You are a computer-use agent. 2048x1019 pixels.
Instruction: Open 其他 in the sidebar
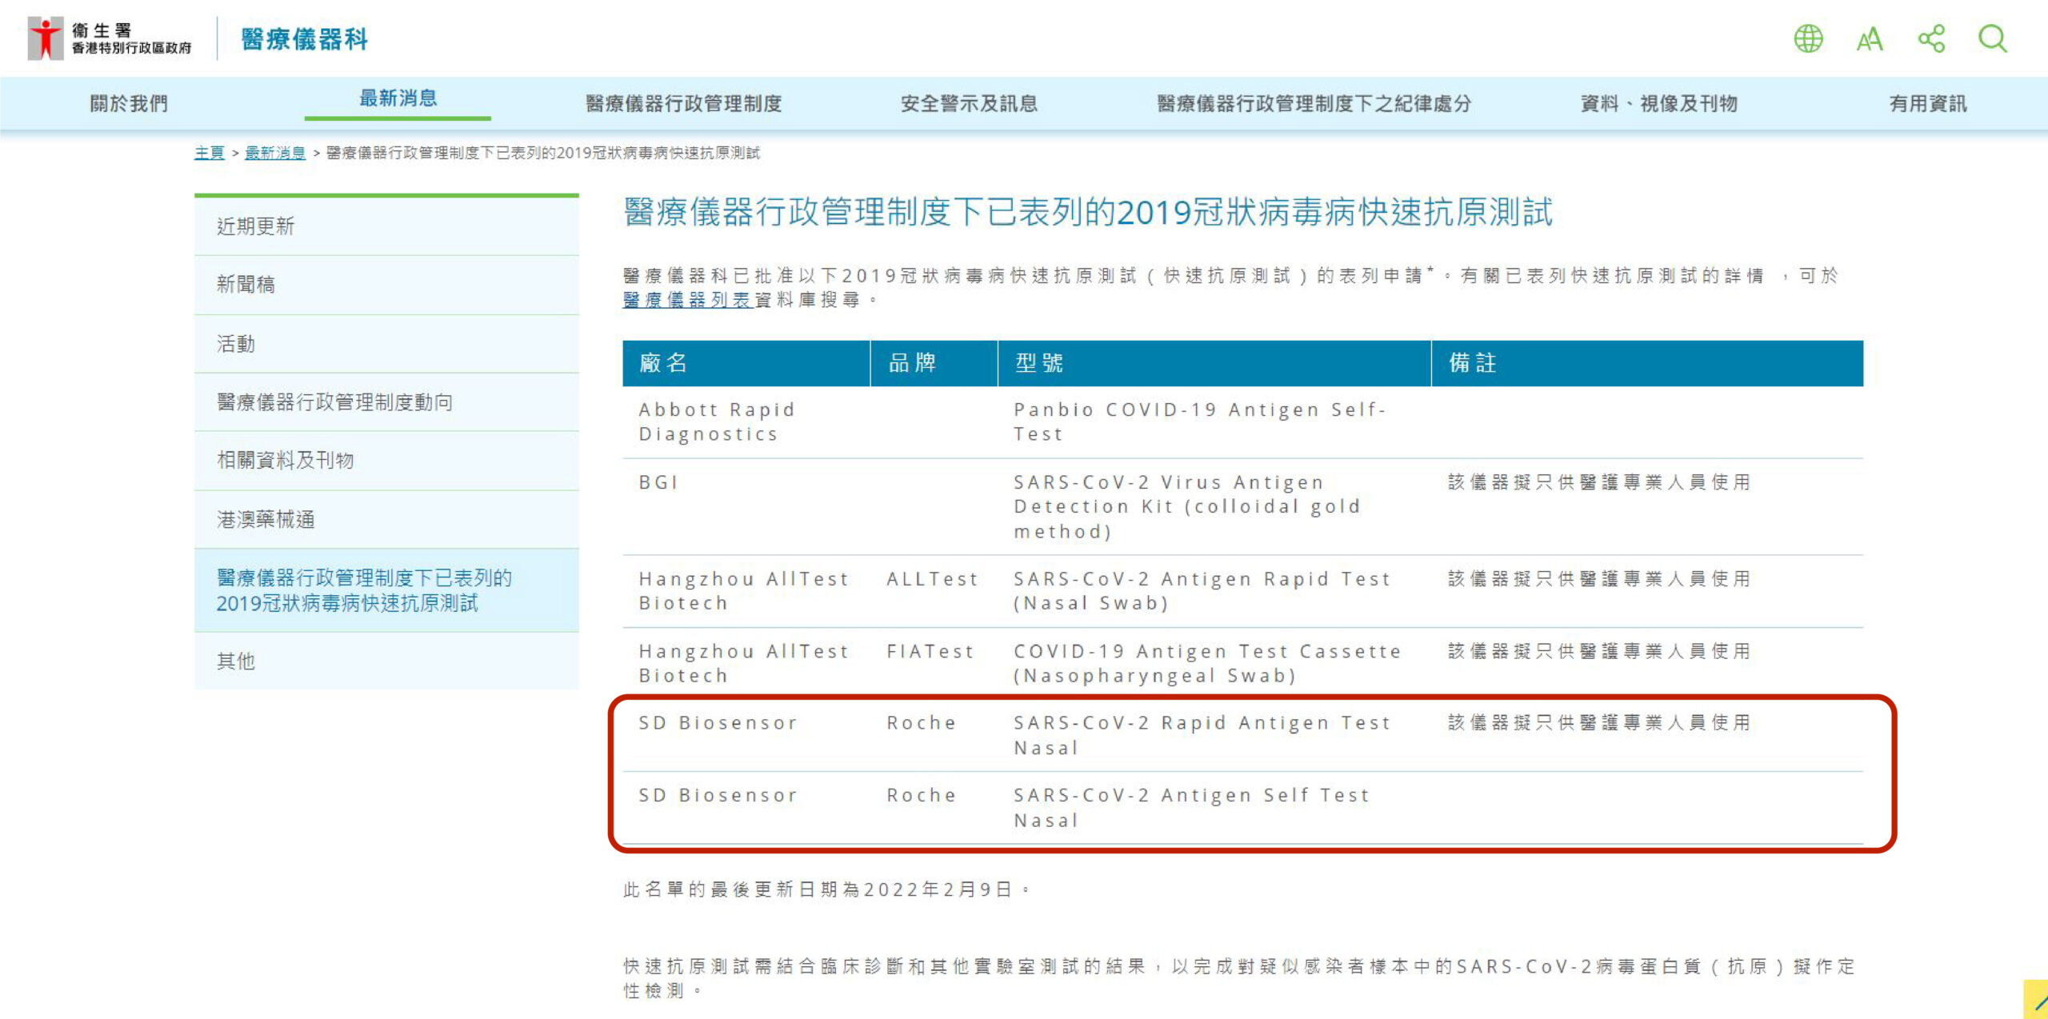point(386,661)
